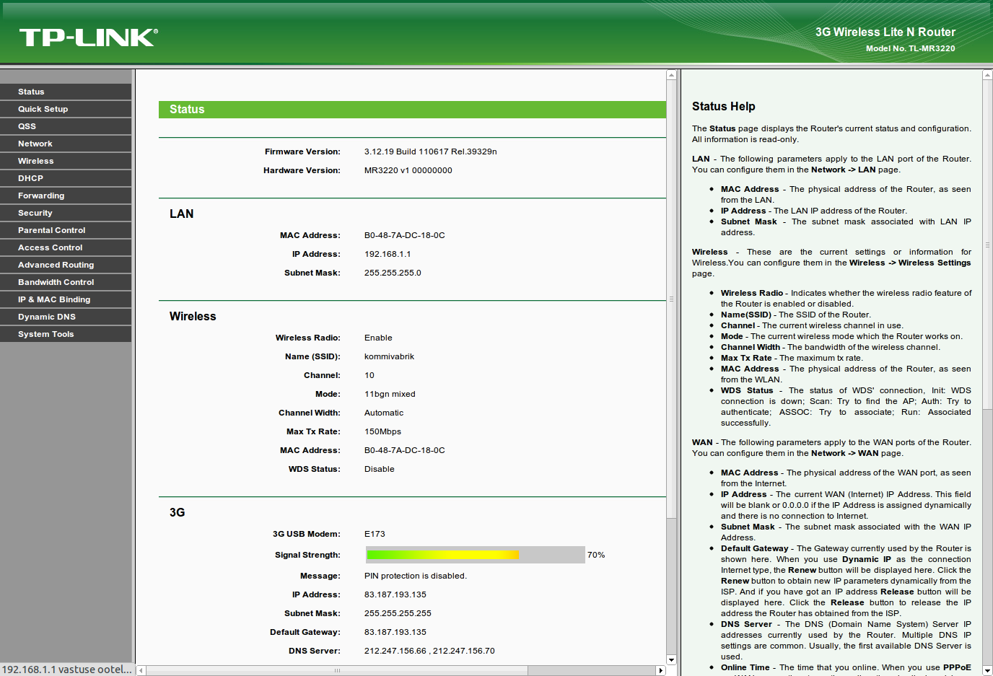Click LAN IP address 192.168.1.1
Screen dimensions: 993x676
tap(388, 254)
